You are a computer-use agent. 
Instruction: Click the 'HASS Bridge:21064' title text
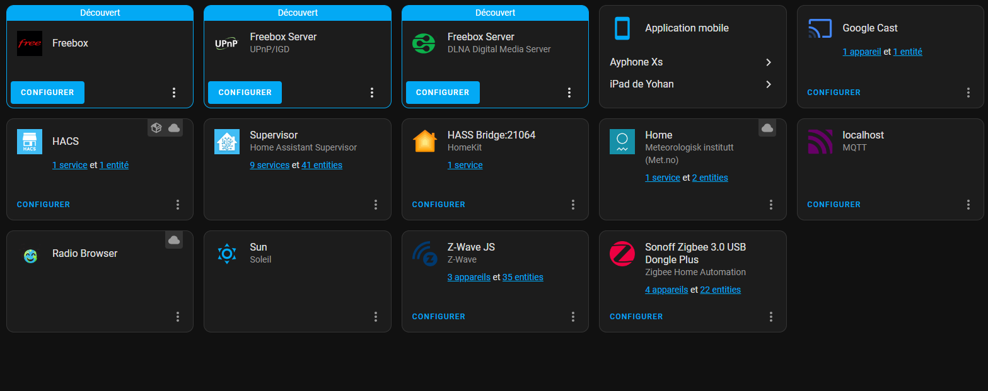(492, 135)
